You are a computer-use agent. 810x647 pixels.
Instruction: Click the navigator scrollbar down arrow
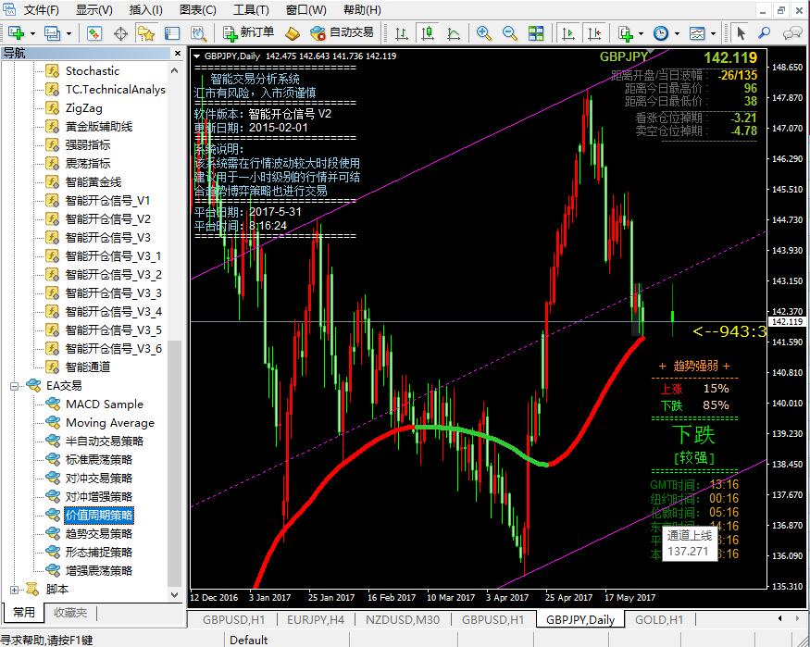pyautogui.click(x=176, y=593)
